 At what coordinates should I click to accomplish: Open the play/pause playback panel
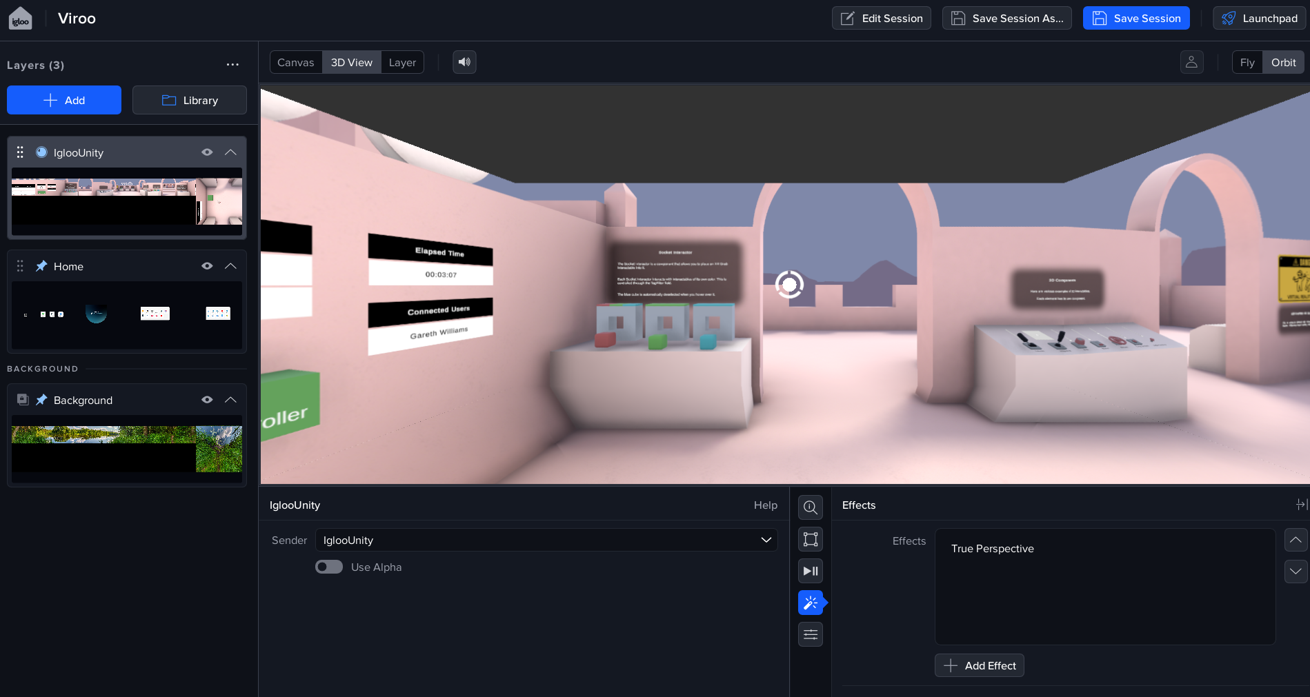(x=811, y=571)
